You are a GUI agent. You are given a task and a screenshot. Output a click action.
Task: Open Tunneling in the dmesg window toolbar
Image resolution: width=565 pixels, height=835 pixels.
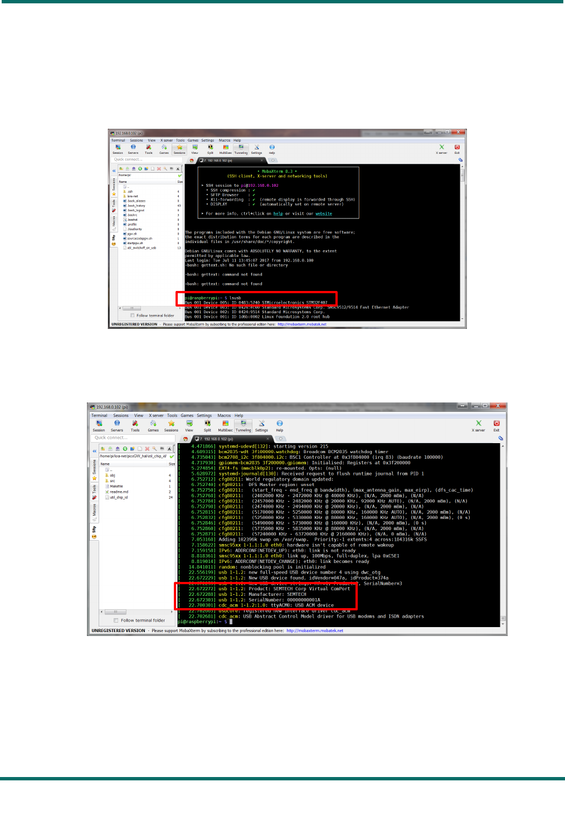click(243, 426)
